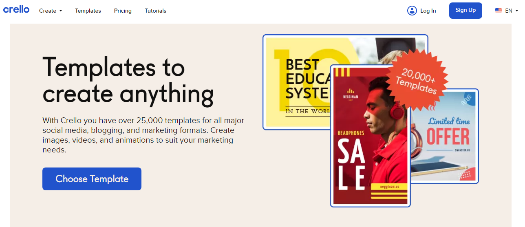525x227 pixels.
Task: Click the starburst 20,000+ Templates badge
Action: pyautogui.click(x=417, y=81)
